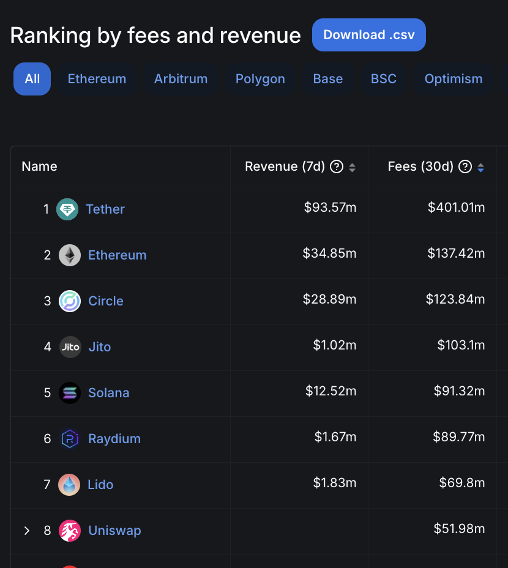
Task: Filter ranking by Optimism chain
Action: click(x=453, y=79)
